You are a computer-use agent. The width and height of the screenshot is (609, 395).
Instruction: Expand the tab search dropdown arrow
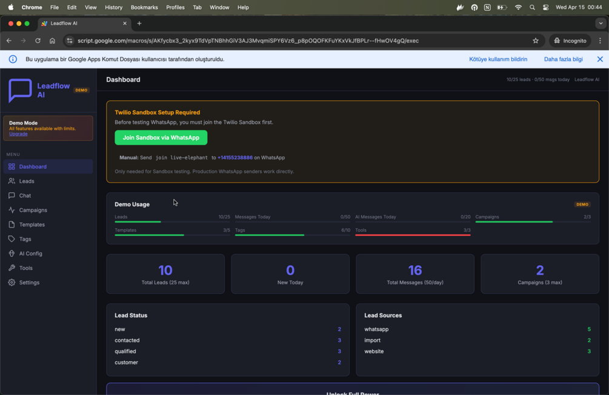(x=601, y=23)
